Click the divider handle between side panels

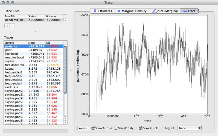[71, 70]
